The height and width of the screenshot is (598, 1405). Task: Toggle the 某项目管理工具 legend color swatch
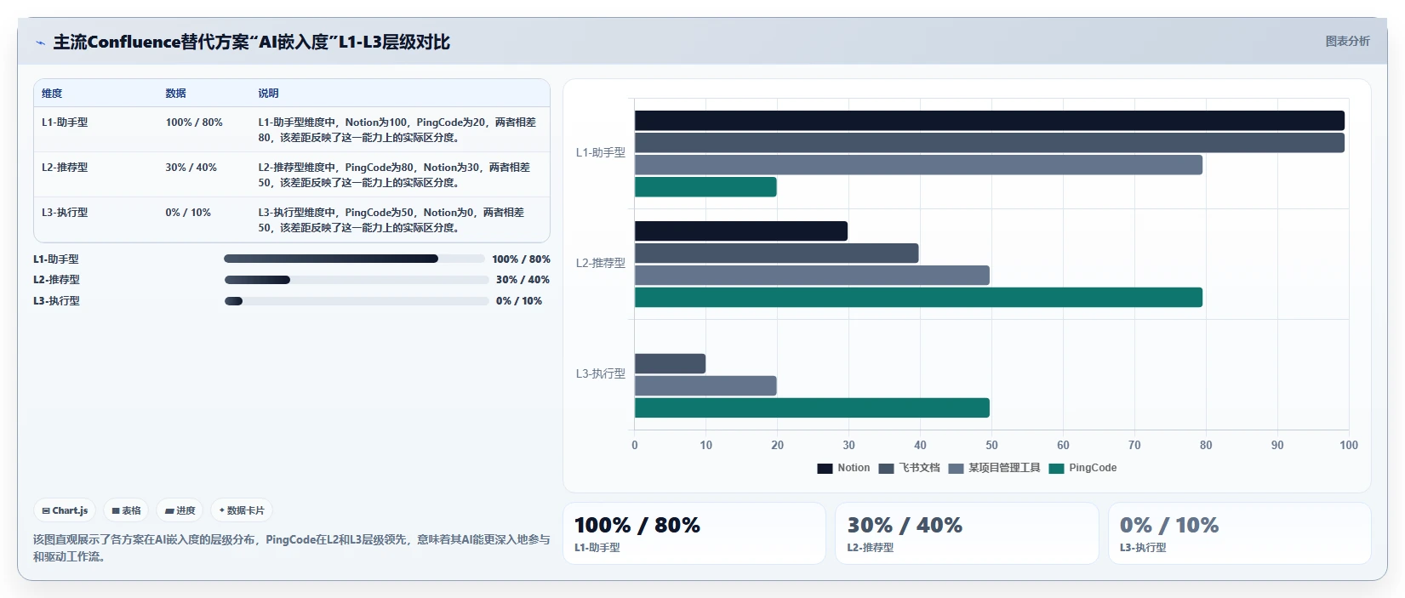tap(956, 468)
